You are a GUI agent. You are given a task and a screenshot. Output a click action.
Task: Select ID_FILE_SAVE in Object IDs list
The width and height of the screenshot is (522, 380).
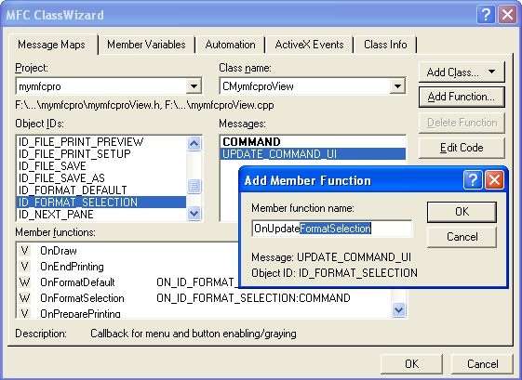[101, 166]
